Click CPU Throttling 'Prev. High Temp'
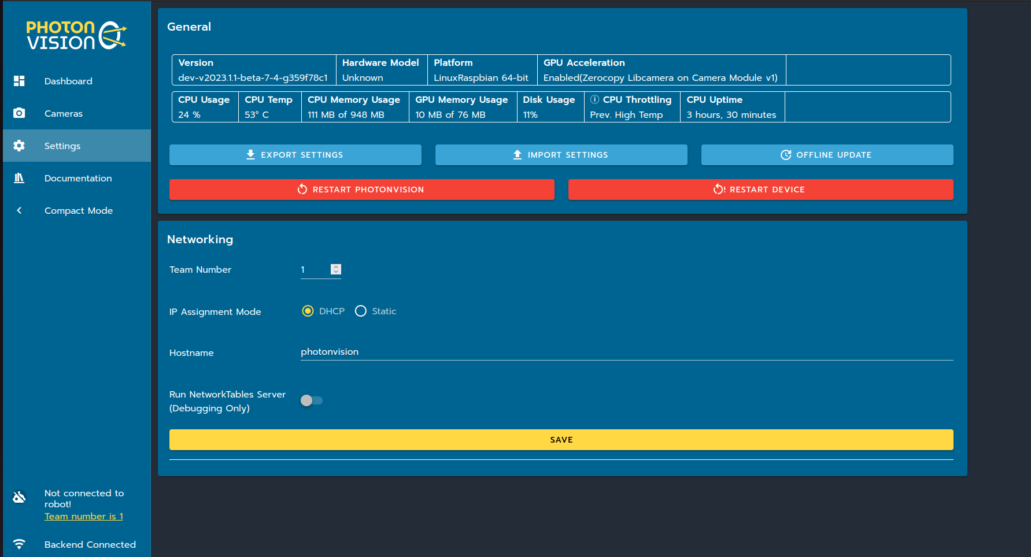This screenshot has width=1031, height=557. (x=626, y=115)
